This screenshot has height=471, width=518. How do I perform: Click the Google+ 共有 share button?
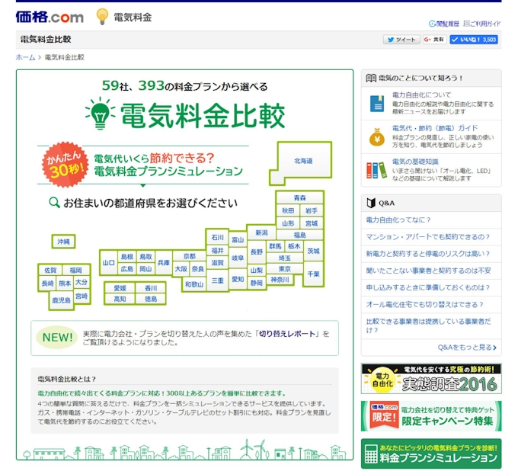point(434,40)
